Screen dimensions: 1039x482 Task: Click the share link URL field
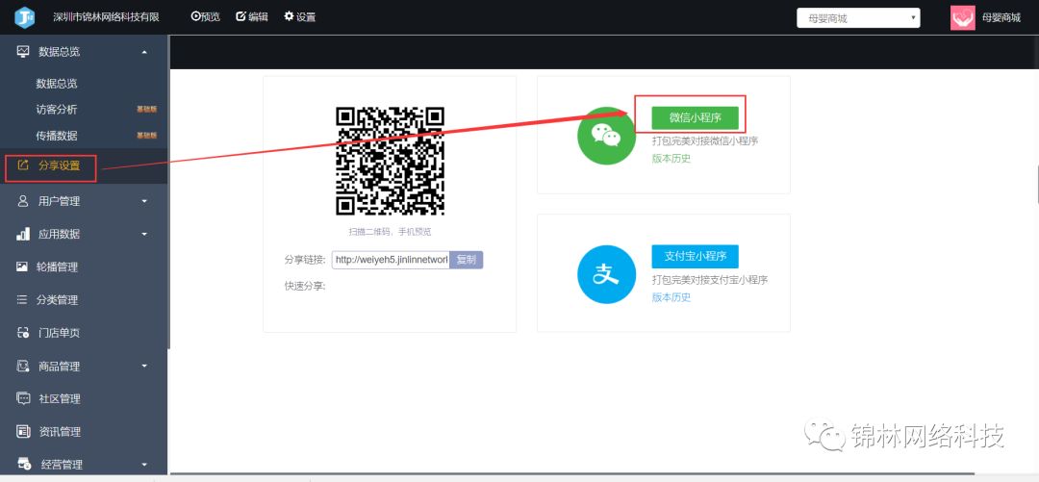pyautogui.click(x=391, y=260)
